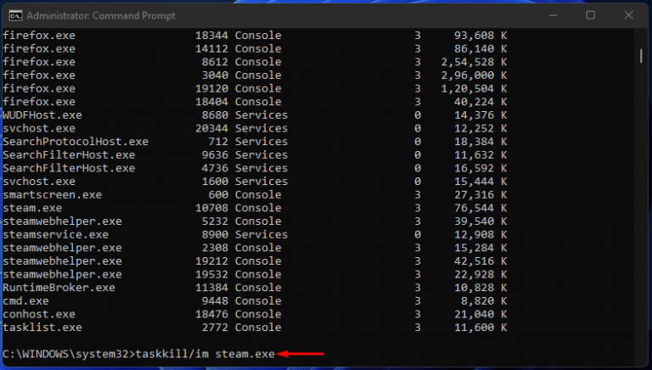
Task: Click the smartscreen.exe process name
Action: tap(52, 194)
